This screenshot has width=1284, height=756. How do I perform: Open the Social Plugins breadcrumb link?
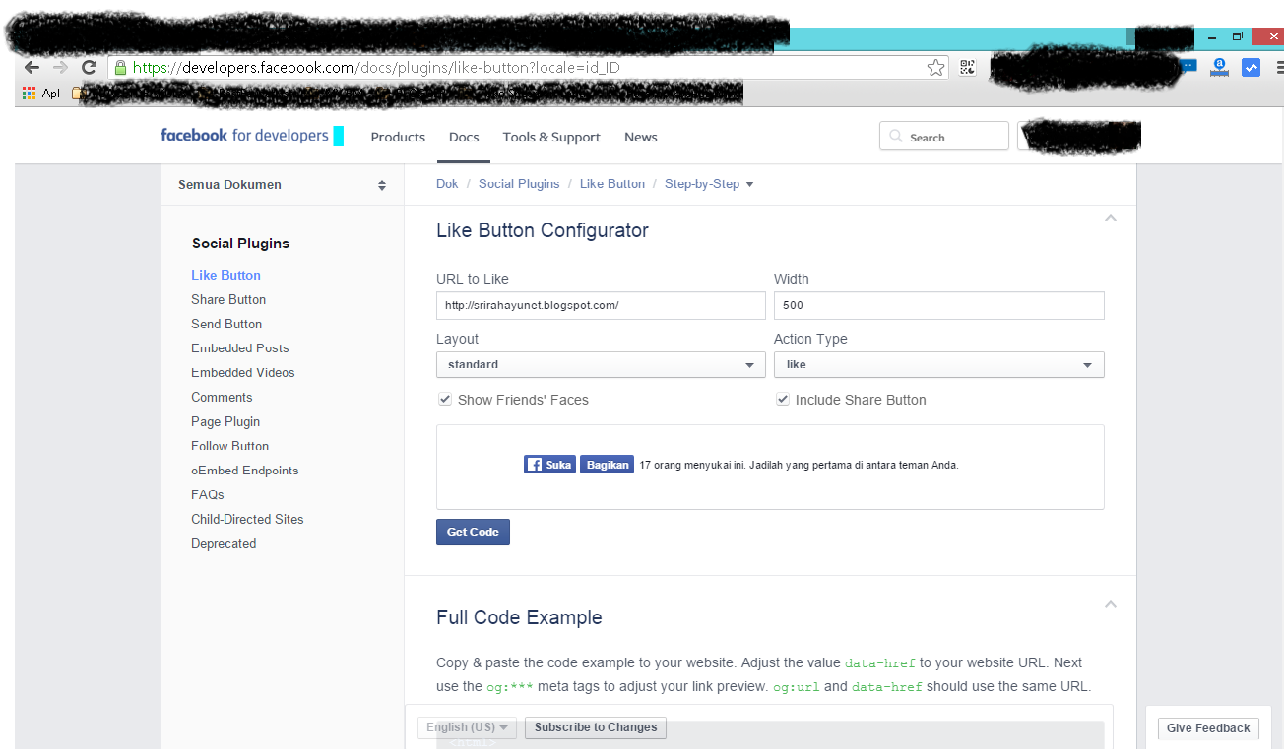(x=519, y=184)
